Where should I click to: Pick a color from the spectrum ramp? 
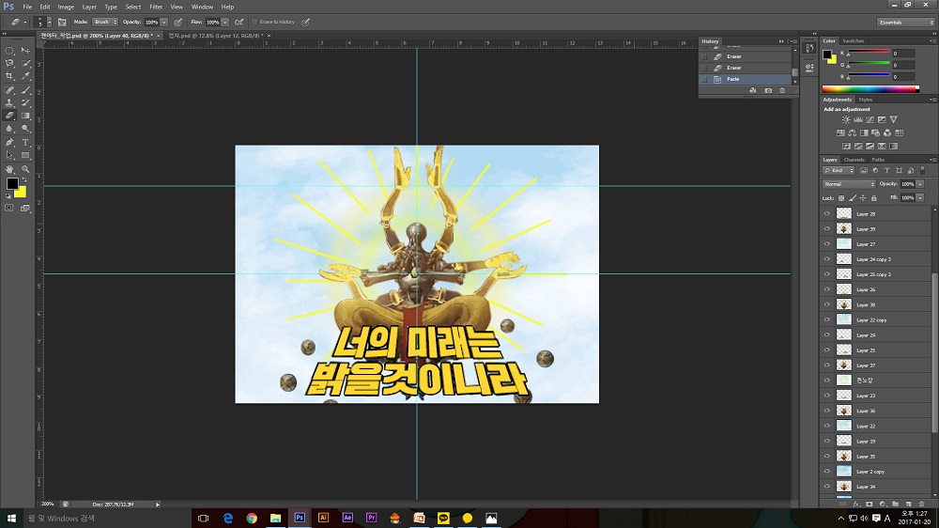click(870, 89)
